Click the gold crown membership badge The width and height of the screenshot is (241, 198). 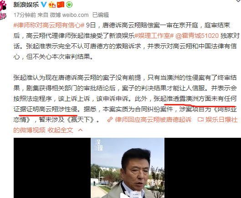pyautogui.click(x=52, y=5)
